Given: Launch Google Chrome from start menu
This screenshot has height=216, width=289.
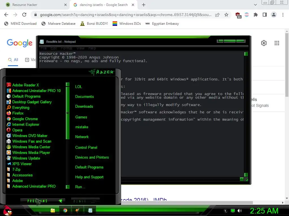Looking at the screenshot, I should point(22,119).
